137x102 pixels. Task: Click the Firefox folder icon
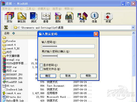[4, 41]
